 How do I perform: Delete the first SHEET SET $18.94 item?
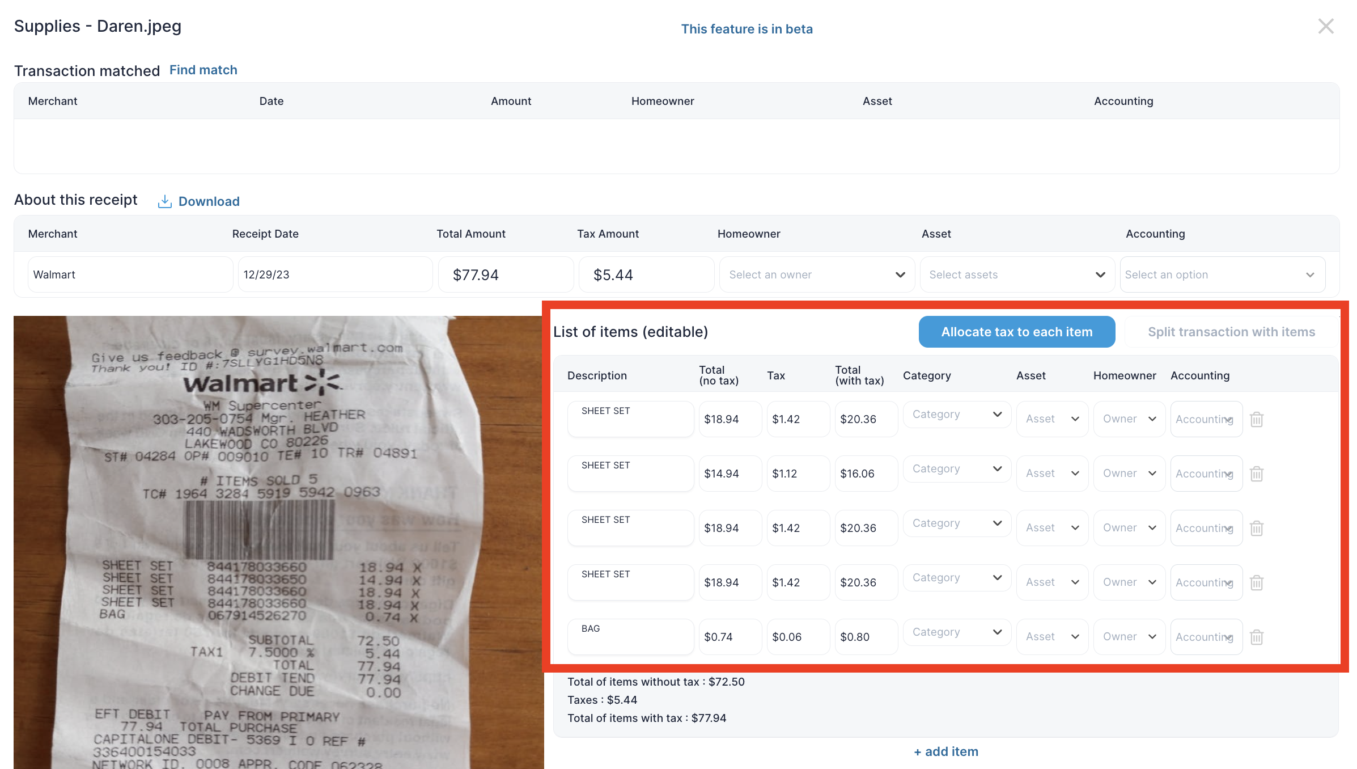(1257, 419)
